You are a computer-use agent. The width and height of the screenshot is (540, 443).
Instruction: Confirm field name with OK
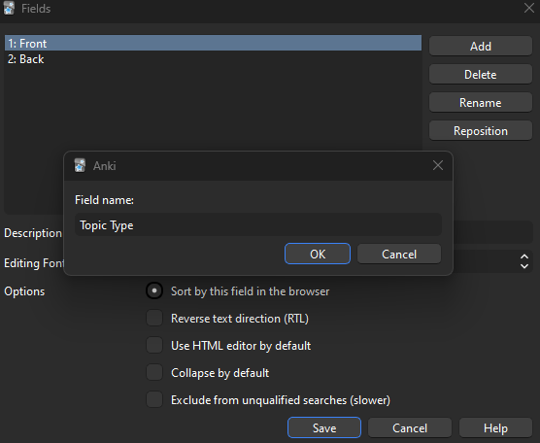tap(318, 254)
